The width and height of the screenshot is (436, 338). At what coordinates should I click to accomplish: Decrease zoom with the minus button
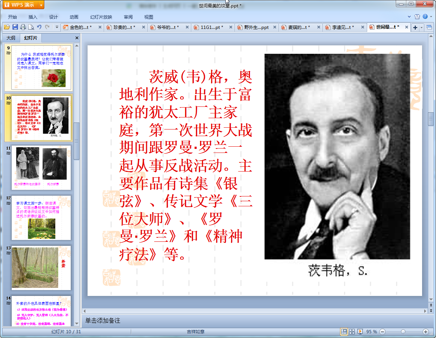pos(383,332)
